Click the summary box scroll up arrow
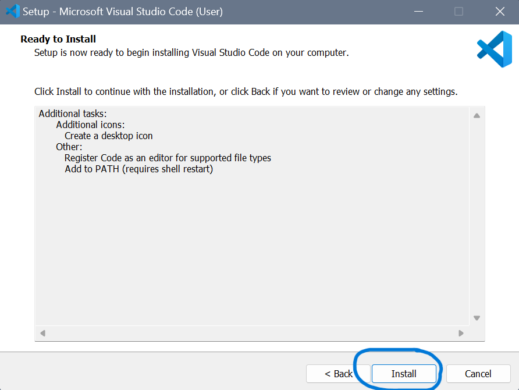519x390 pixels. click(x=477, y=115)
